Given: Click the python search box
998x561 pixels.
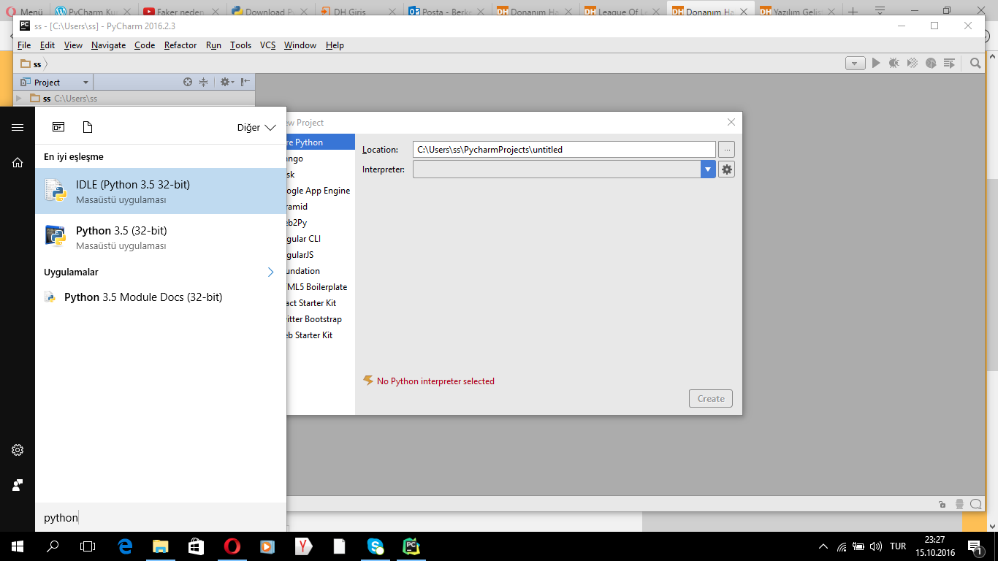Looking at the screenshot, I should pos(161,517).
